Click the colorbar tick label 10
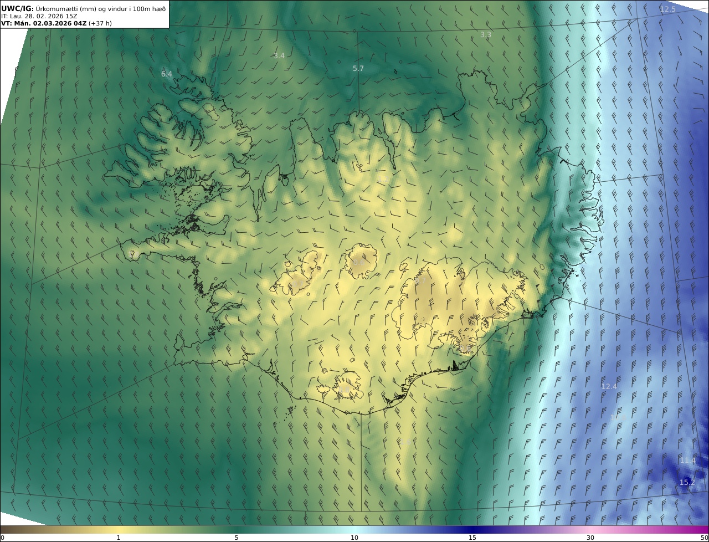This screenshot has width=709, height=542. point(354,538)
